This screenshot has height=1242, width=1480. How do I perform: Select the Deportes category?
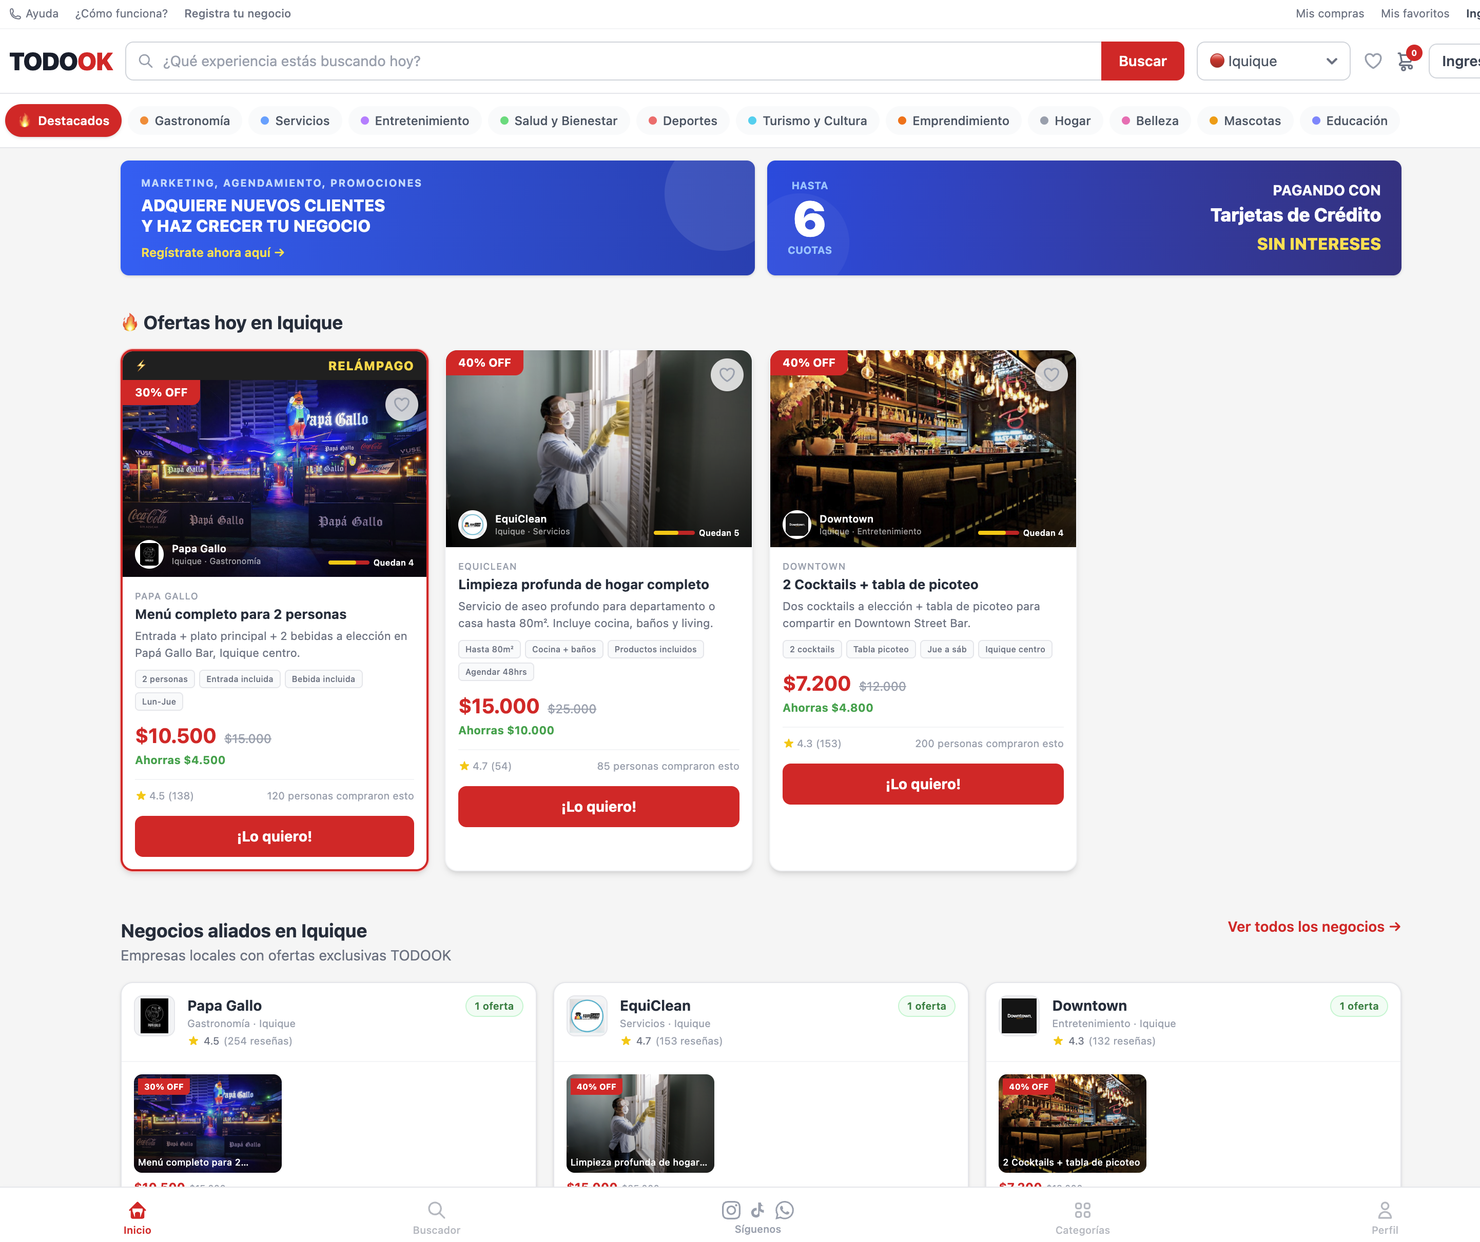[682, 121]
